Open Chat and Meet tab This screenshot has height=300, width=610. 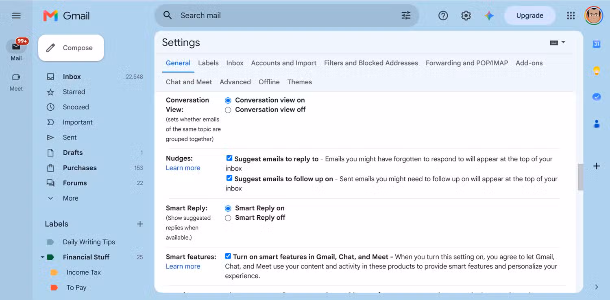(x=189, y=82)
